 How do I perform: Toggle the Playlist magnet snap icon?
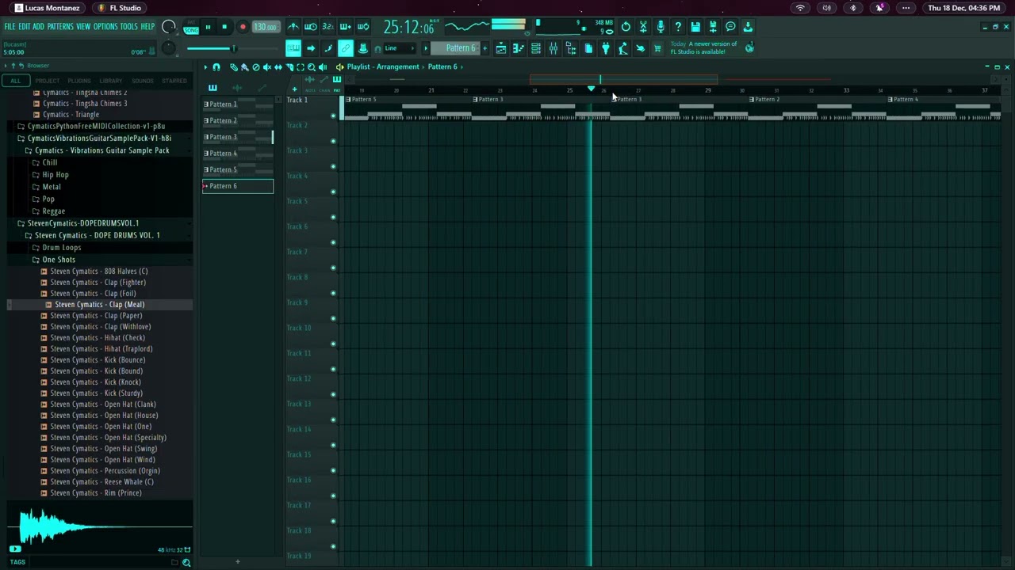point(216,67)
